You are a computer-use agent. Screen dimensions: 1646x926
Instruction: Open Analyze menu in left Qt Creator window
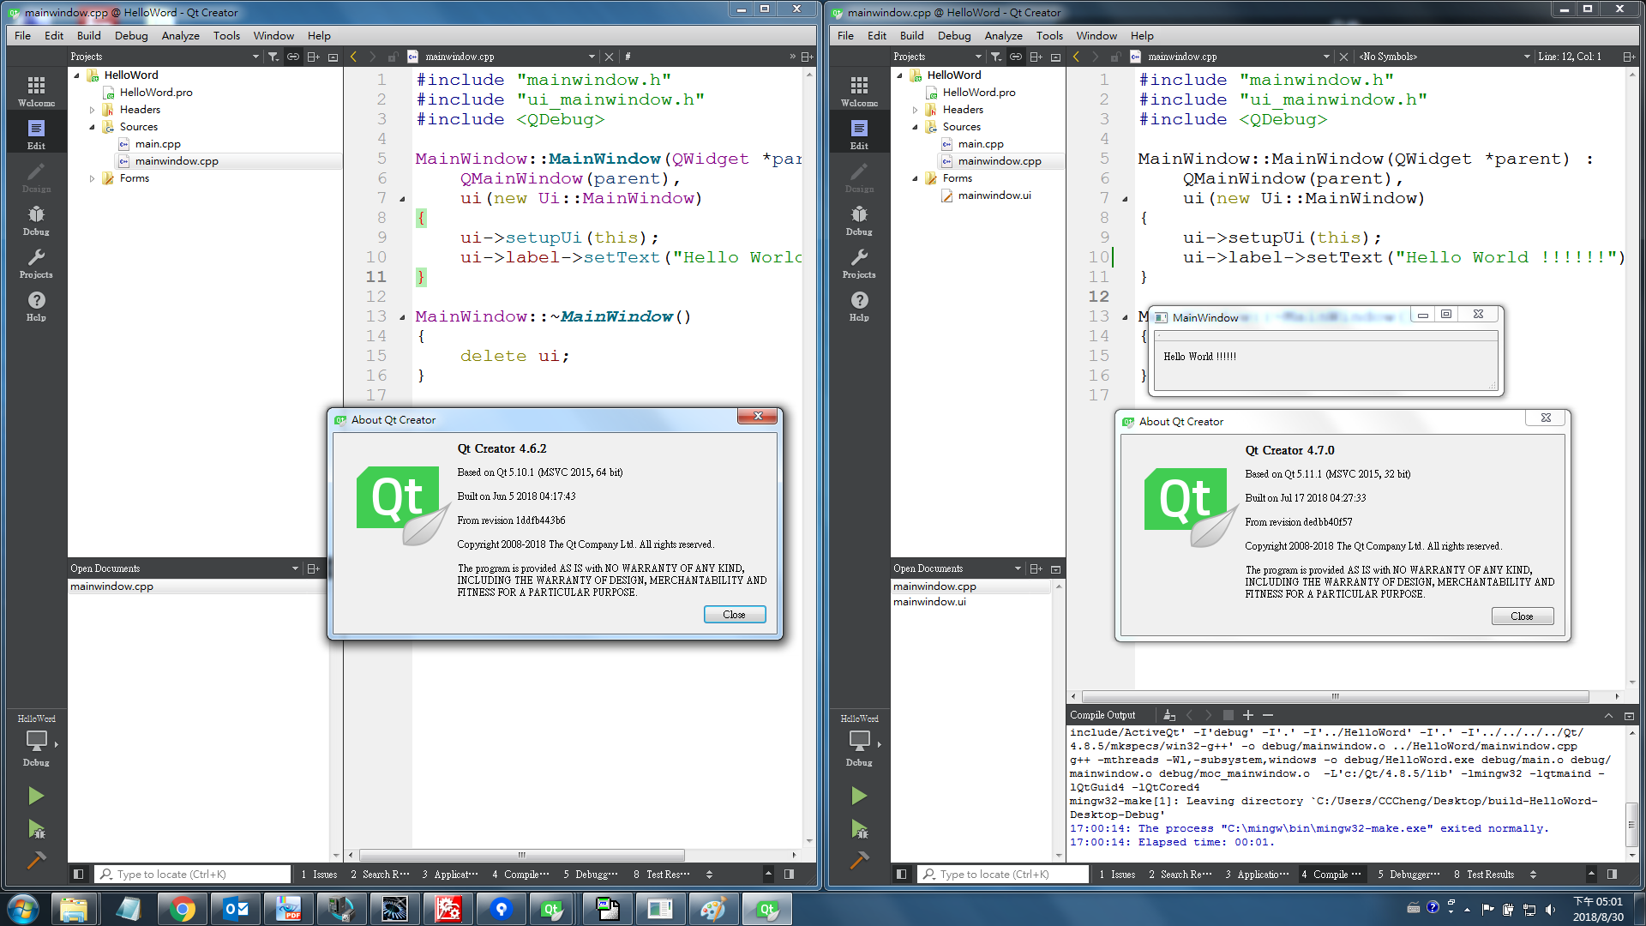[180, 35]
